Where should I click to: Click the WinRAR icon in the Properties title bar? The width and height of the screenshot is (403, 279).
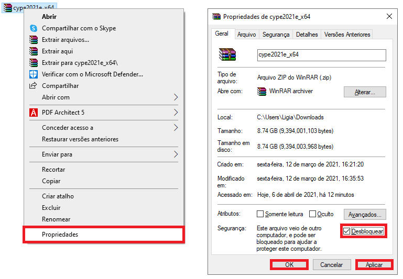pos(216,17)
